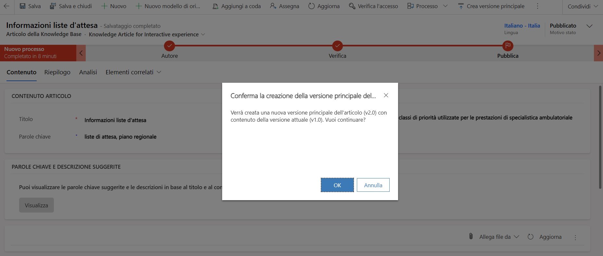Click the Nuovo processo red banner
Screen dimensions: 603x256
(x=38, y=53)
